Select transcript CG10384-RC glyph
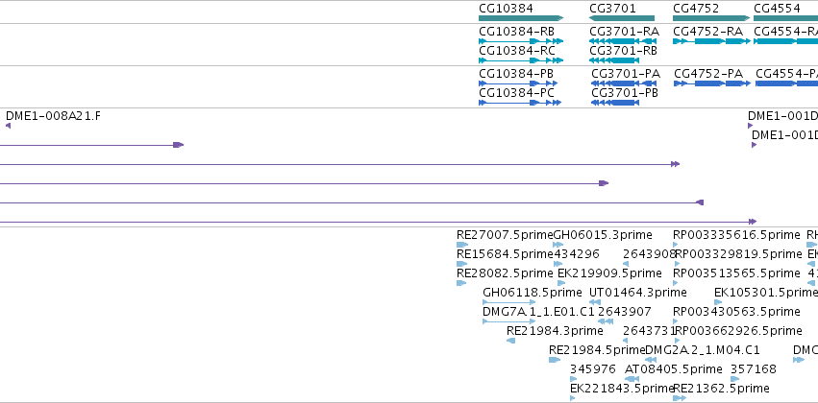The width and height of the screenshot is (818, 403). pos(521,60)
